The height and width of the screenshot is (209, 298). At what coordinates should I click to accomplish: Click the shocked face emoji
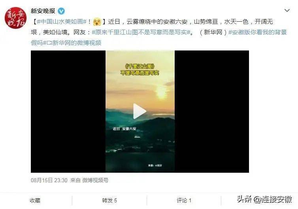click(97, 22)
